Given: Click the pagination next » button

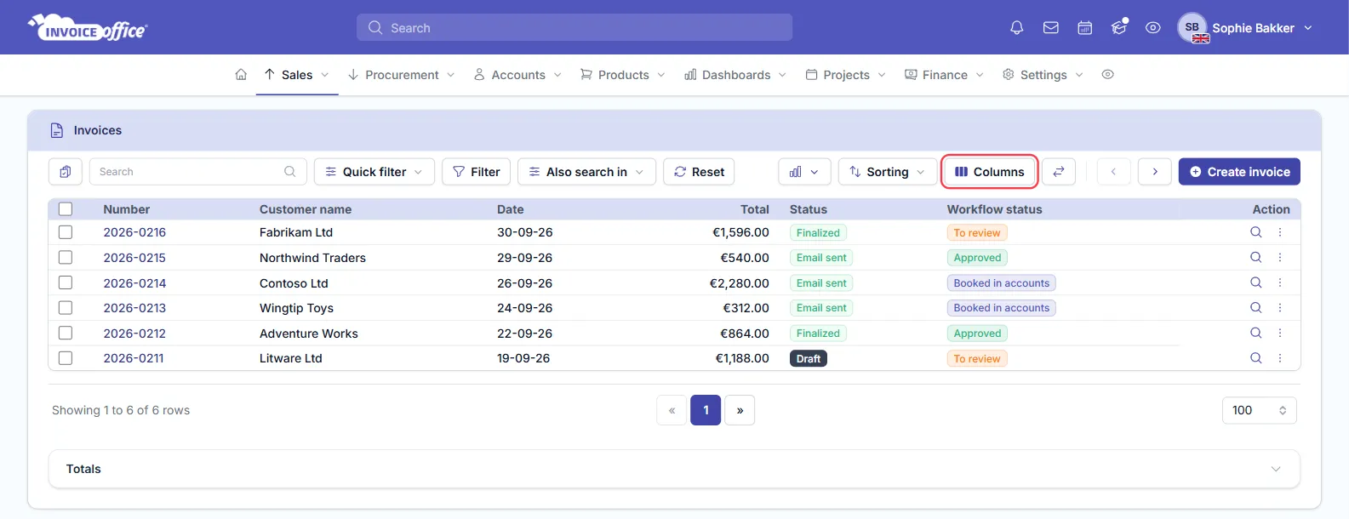Looking at the screenshot, I should (x=740, y=410).
